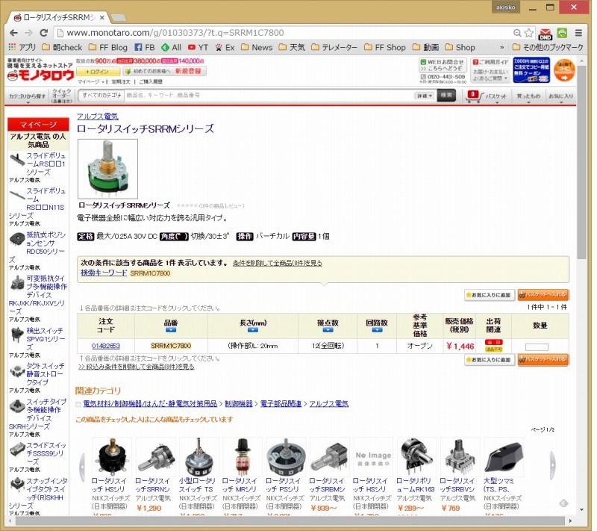
Task: Open the Apps grid bookmark icon
Action: (12, 47)
